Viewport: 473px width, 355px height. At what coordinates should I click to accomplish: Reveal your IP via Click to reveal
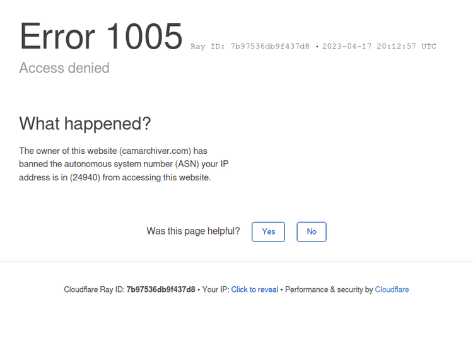pos(254,290)
